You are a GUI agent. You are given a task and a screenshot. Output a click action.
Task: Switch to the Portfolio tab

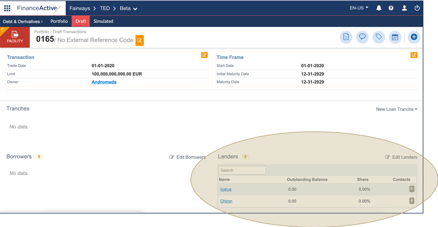[x=59, y=21]
